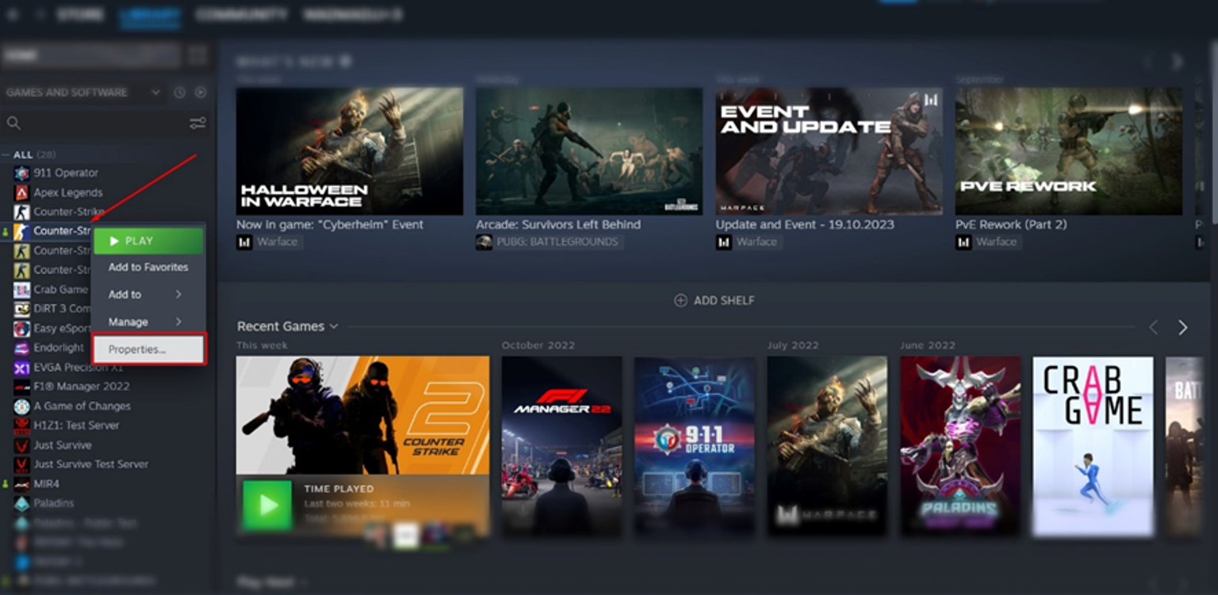This screenshot has width=1218, height=595.
Task: Expand the Recent Games section chevron
Action: (334, 326)
